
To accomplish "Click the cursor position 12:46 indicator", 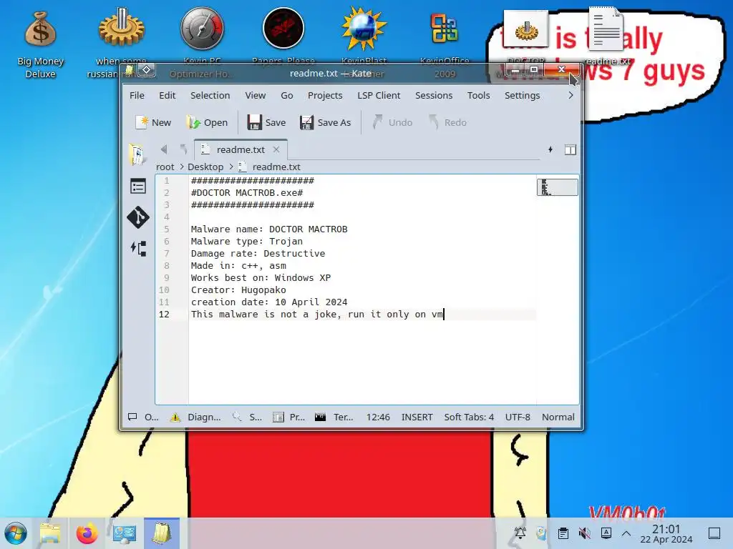I will click(x=378, y=417).
